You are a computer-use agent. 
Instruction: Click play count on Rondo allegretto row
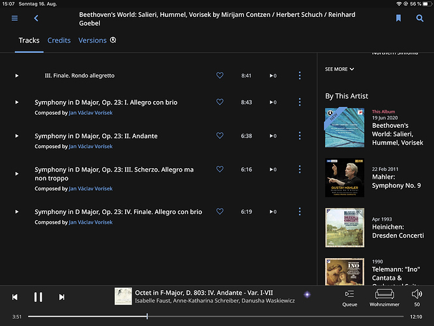coord(273,76)
